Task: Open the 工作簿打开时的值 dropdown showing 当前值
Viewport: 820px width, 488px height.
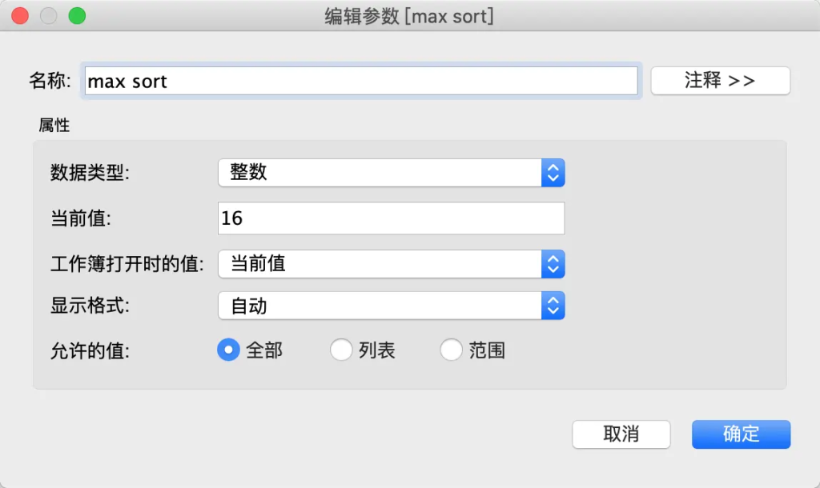Action: [391, 264]
